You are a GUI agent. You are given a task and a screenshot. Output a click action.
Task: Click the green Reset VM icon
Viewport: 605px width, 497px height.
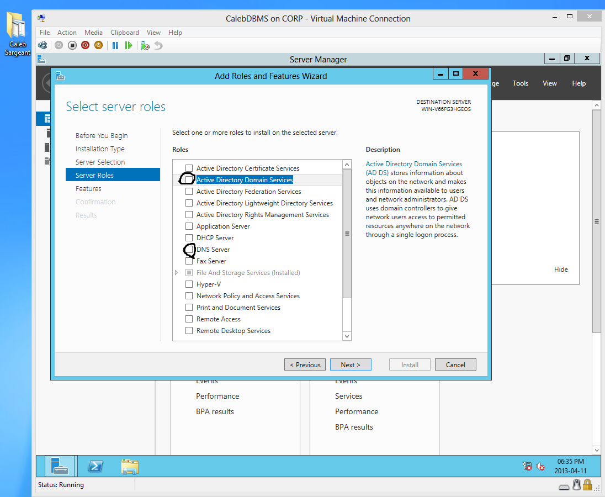tap(129, 45)
